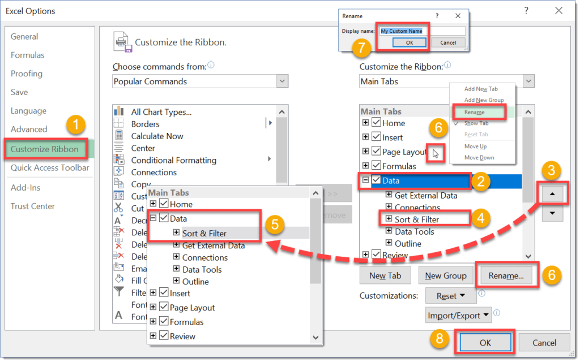
Task: Click the Rename... button below the list
Action: point(506,275)
